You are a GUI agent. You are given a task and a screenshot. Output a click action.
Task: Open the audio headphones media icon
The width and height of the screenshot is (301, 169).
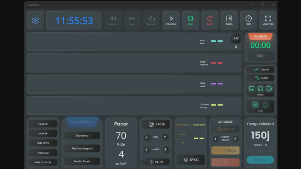(x=260, y=89)
